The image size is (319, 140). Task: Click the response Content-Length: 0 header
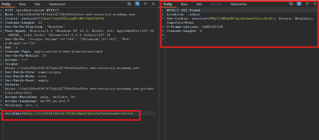[x=184, y=31]
